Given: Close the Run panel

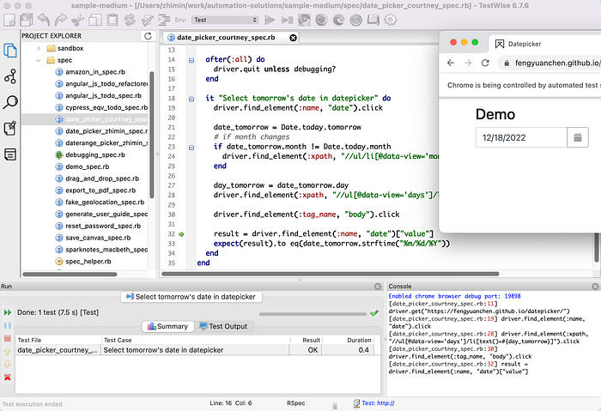Looking at the screenshot, I should (x=378, y=287).
